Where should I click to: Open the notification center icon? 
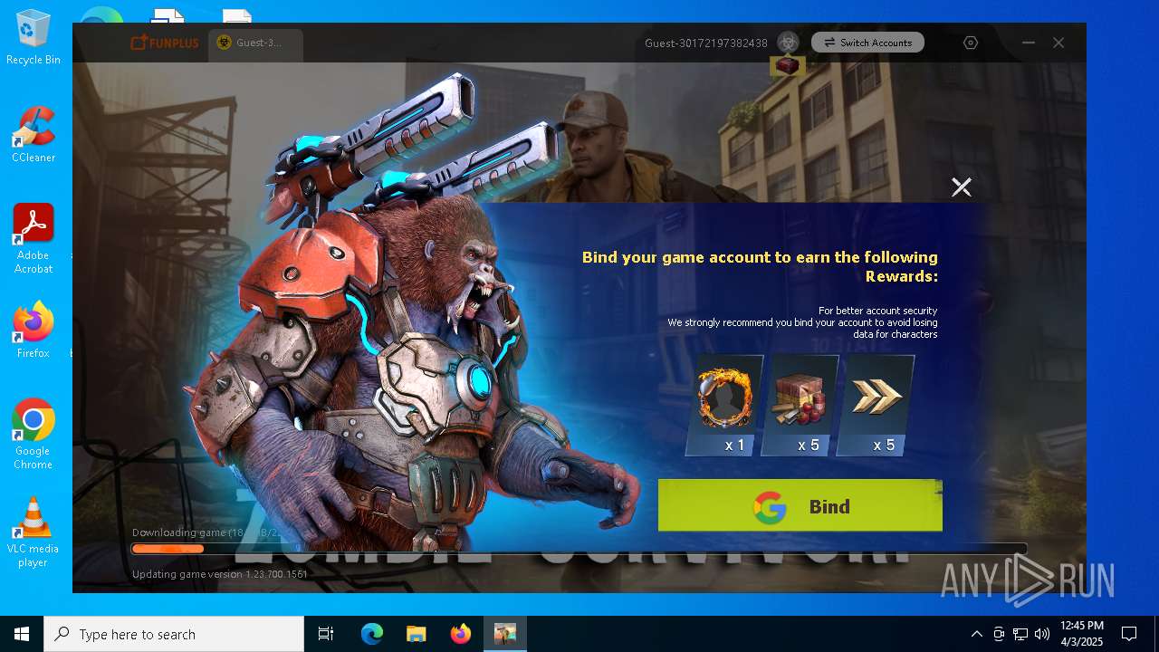pyautogui.click(x=1129, y=634)
